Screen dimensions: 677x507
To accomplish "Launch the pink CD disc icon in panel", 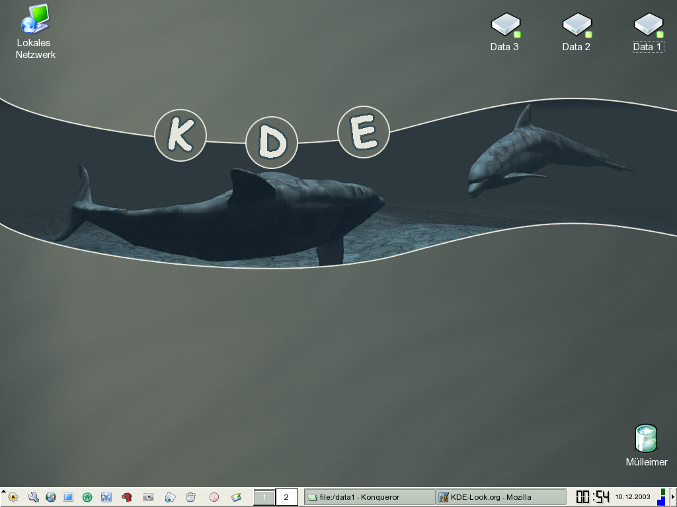I will click(x=214, y=497).
